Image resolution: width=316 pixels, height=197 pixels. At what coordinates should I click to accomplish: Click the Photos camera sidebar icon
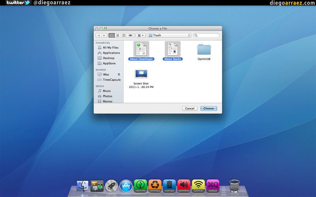pyautogui.click(x=100, y=96)
